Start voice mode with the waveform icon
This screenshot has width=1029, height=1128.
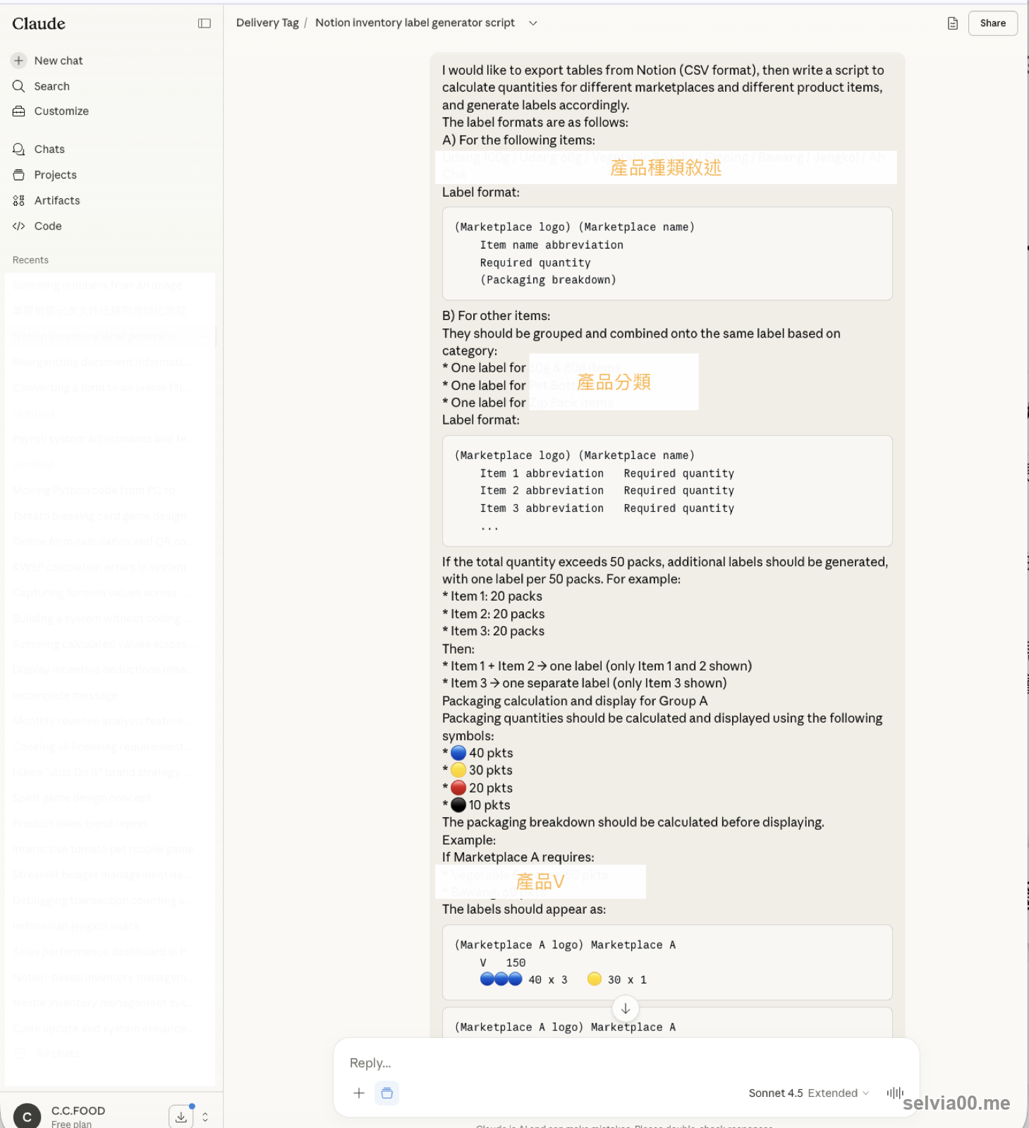[x=895, y=1093]
